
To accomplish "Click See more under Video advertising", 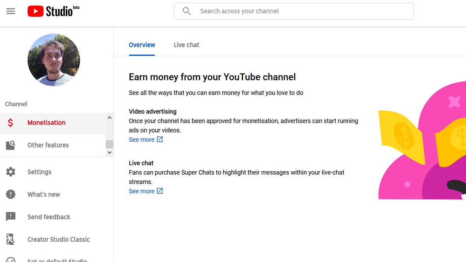I will (142, 140).
